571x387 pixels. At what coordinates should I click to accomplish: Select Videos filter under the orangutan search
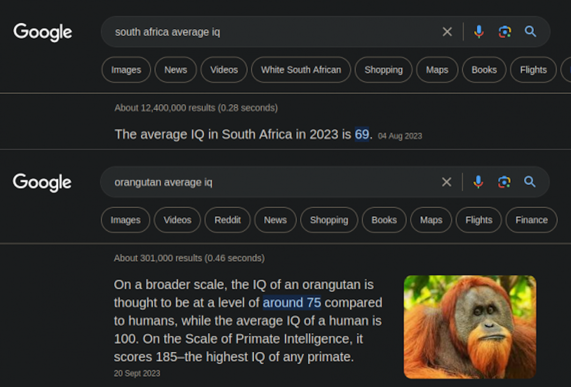tap(177, 220)
